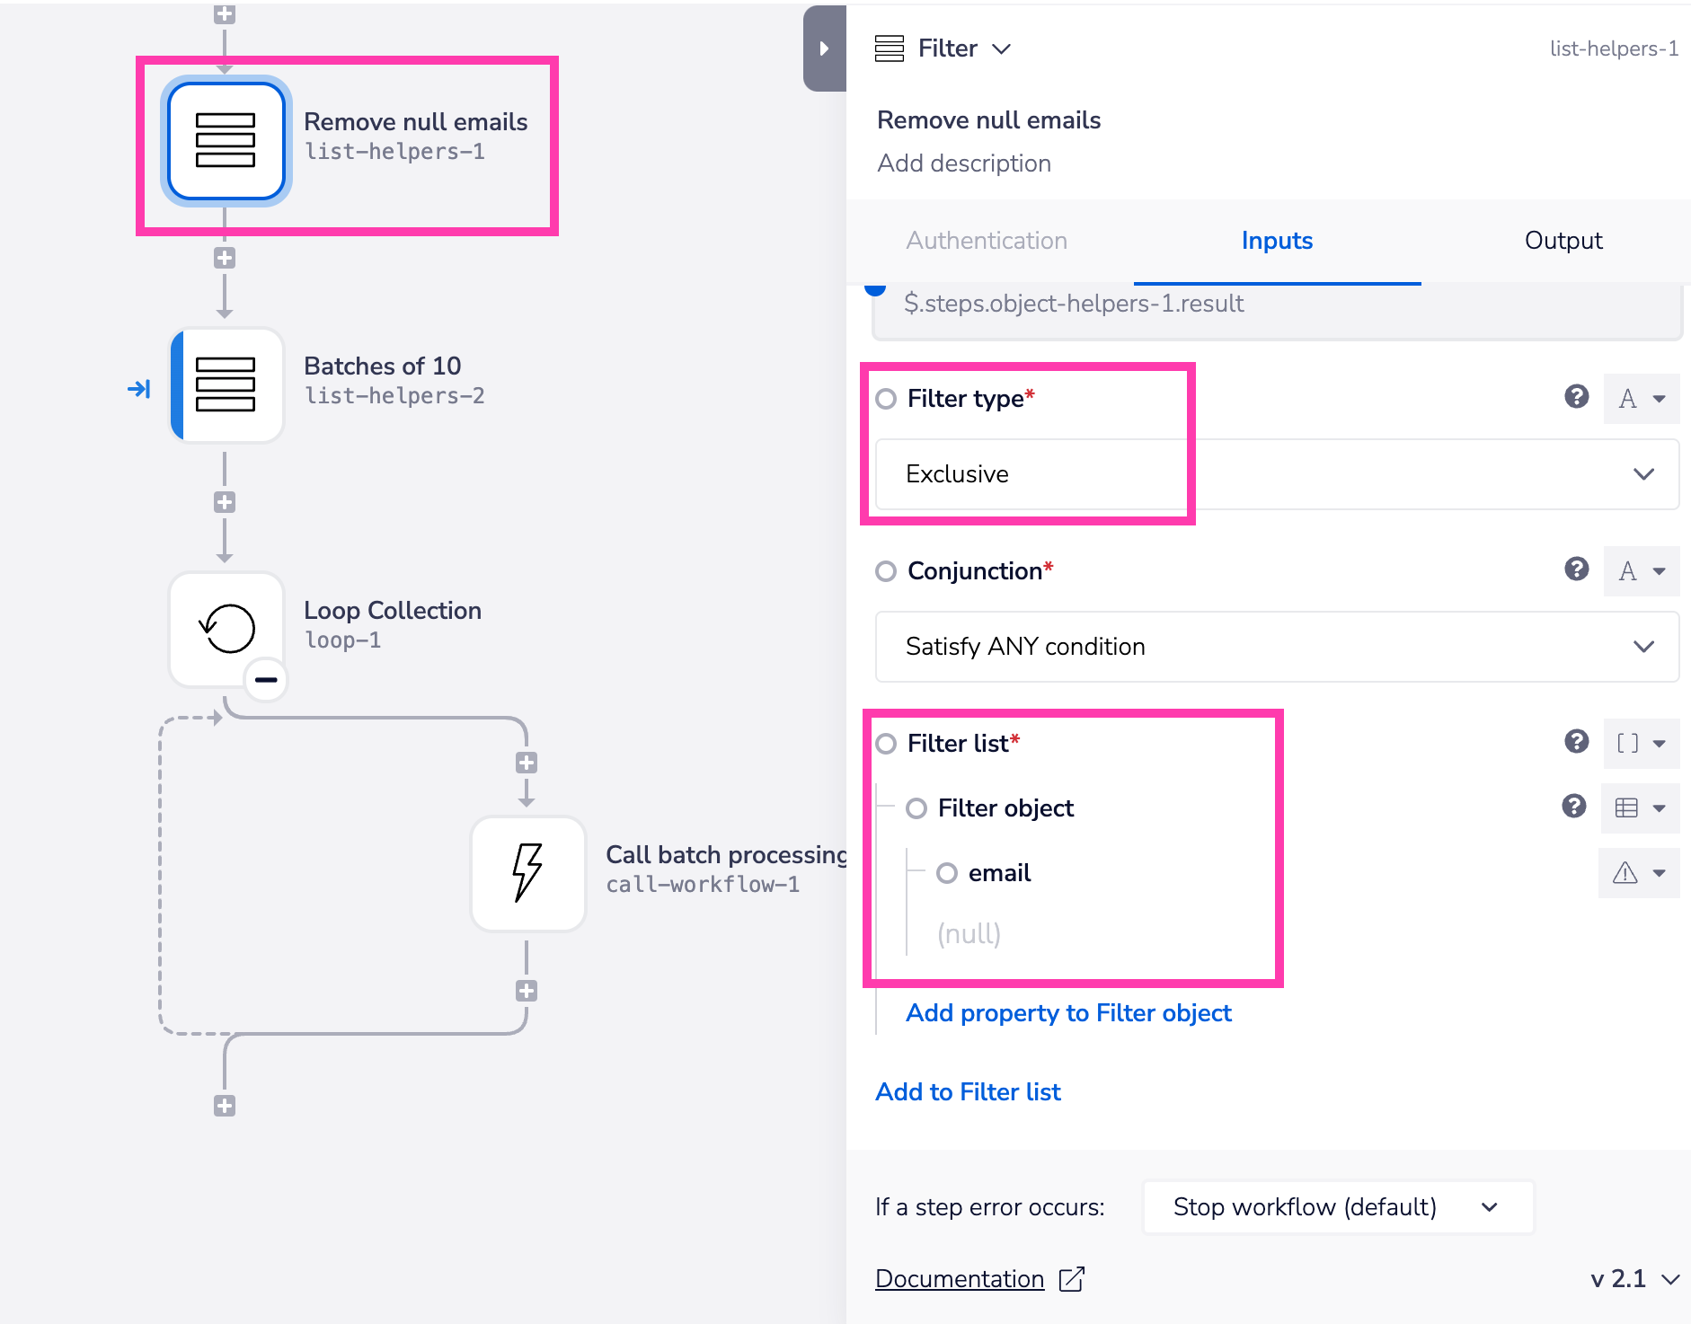Select the email radio button under Filter object

pos(949,872)
